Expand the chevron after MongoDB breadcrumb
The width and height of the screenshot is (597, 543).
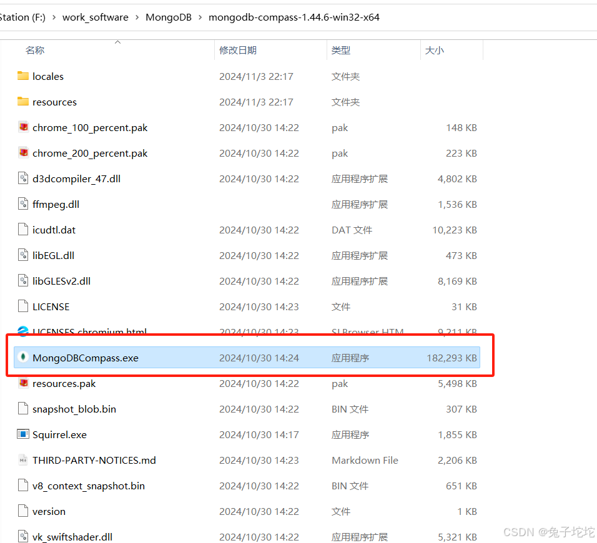[x=200, y=17]
